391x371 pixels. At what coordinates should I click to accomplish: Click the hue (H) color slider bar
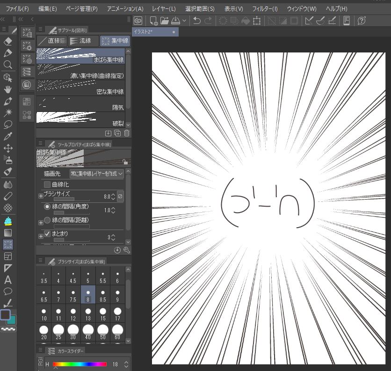tap(80, 364)
